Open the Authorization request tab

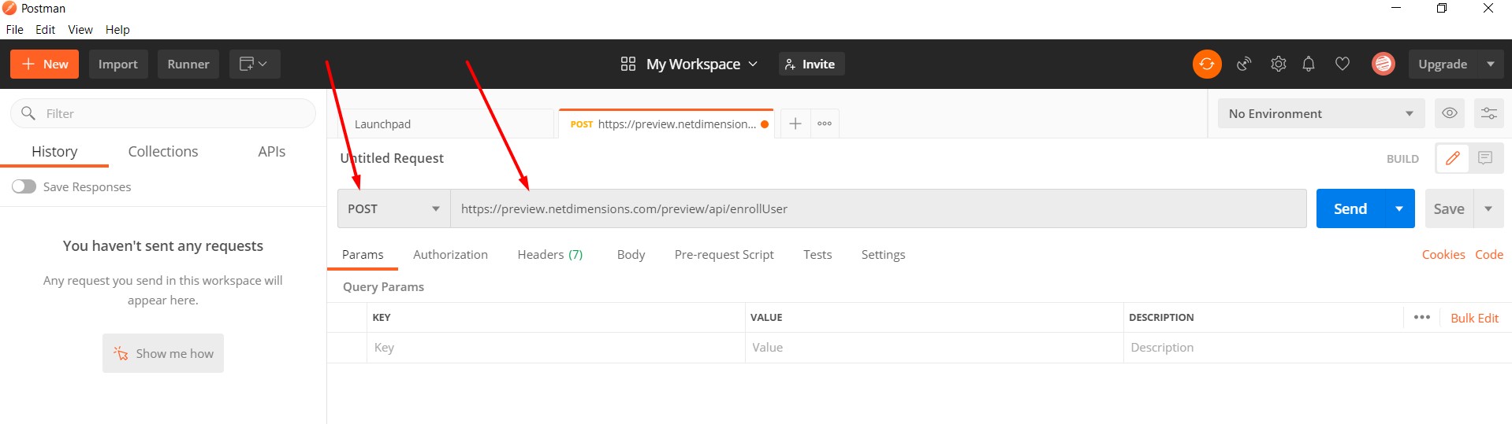pyautogui.click(x=450, y=254)
